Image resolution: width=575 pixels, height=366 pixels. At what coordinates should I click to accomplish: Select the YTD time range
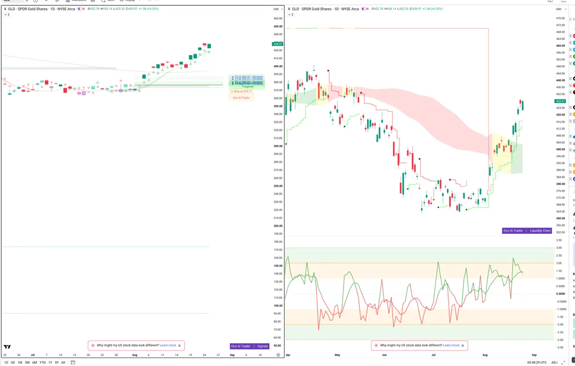point(43,363)
